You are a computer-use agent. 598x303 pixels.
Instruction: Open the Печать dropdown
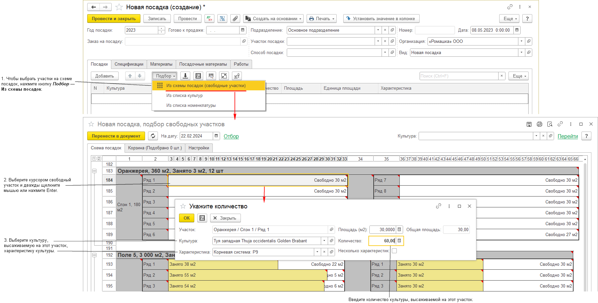(x=321, y=19)
